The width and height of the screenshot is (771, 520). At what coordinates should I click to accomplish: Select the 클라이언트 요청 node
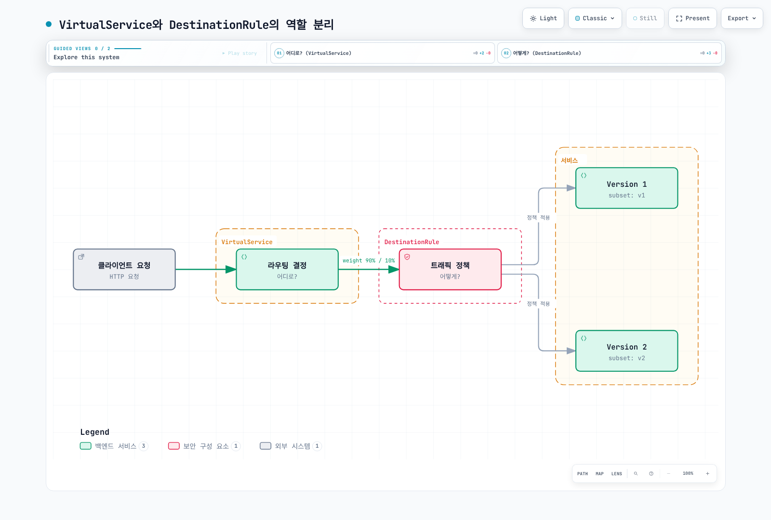[x=124, y=270]
